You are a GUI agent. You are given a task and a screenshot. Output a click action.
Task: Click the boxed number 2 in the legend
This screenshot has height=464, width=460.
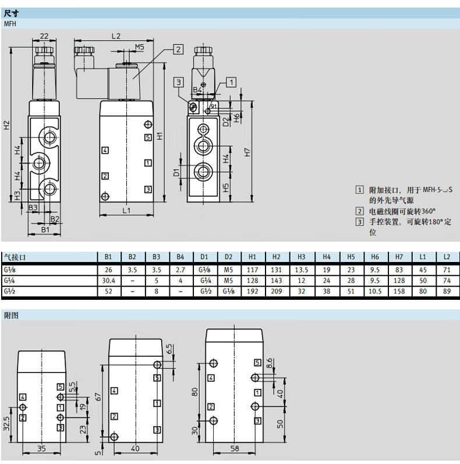[x=359, y=211]
